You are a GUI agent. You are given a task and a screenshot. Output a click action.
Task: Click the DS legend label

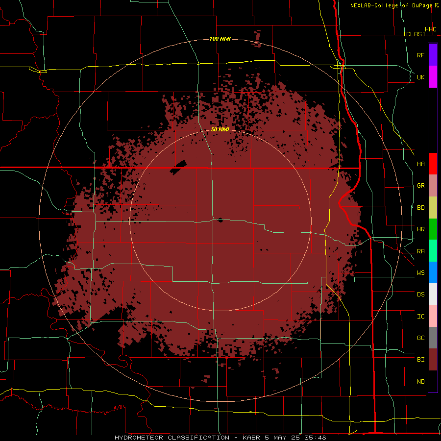coord(420,294)
